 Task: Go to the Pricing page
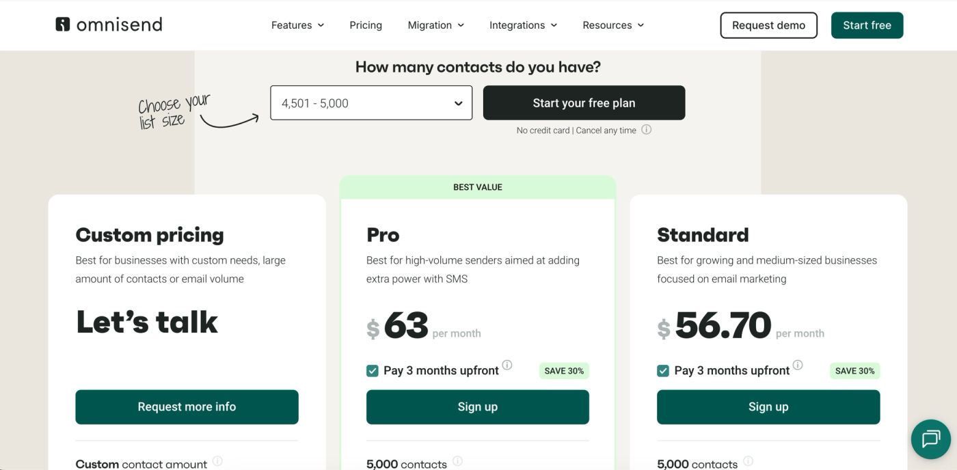[366, 25]
